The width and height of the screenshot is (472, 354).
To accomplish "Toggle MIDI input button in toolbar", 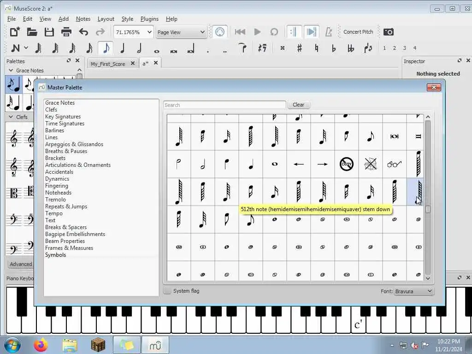I will [x=220, y=32].
